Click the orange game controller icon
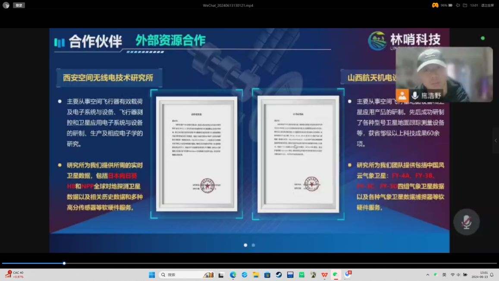 coord(435,5)
